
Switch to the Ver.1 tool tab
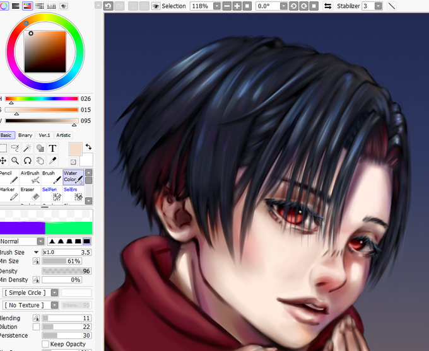pyautogui.click(x=44, y=135)
